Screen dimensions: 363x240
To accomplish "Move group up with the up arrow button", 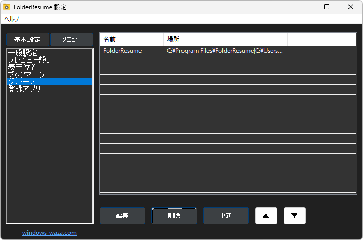I will click(x=266, y=216).
